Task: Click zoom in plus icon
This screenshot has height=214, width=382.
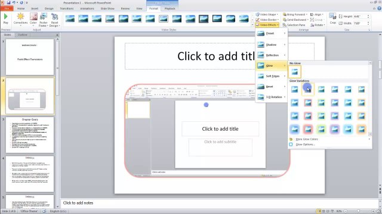Action: pos(373,211)
